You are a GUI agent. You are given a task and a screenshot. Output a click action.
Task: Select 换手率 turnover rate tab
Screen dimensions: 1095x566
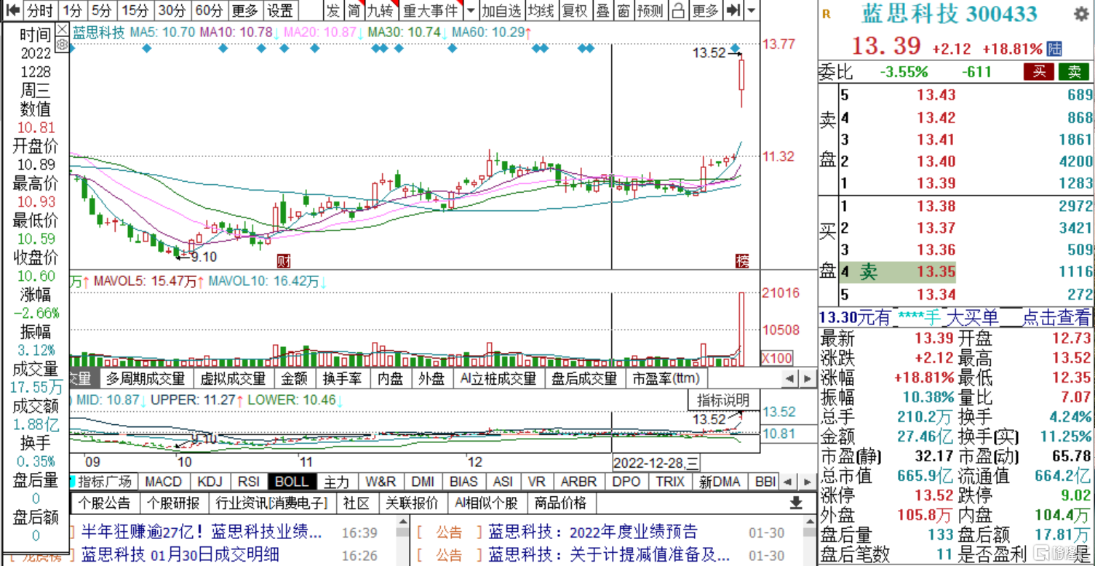(342, 378)
